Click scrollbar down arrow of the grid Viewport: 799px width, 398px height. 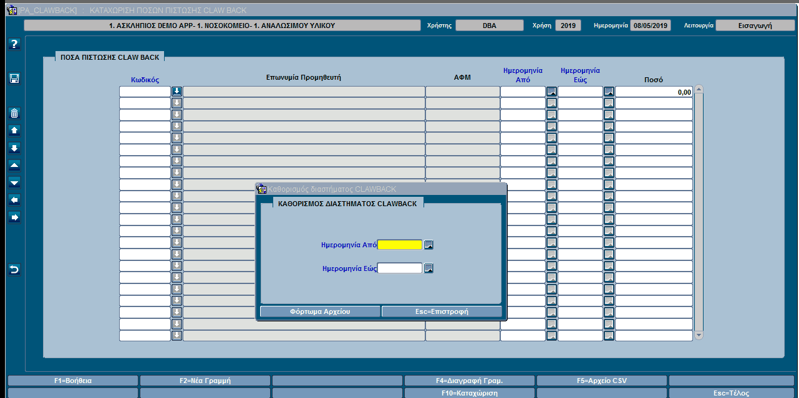pos(699,336)
